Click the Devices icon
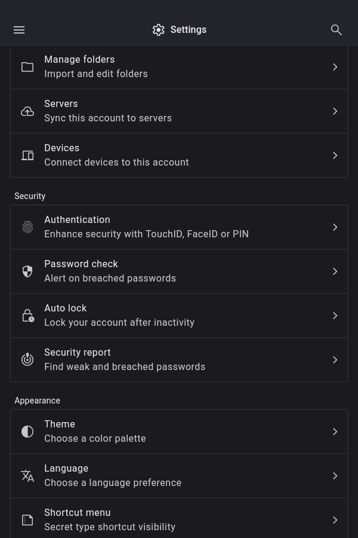358x538 pixels. (27, 155)
